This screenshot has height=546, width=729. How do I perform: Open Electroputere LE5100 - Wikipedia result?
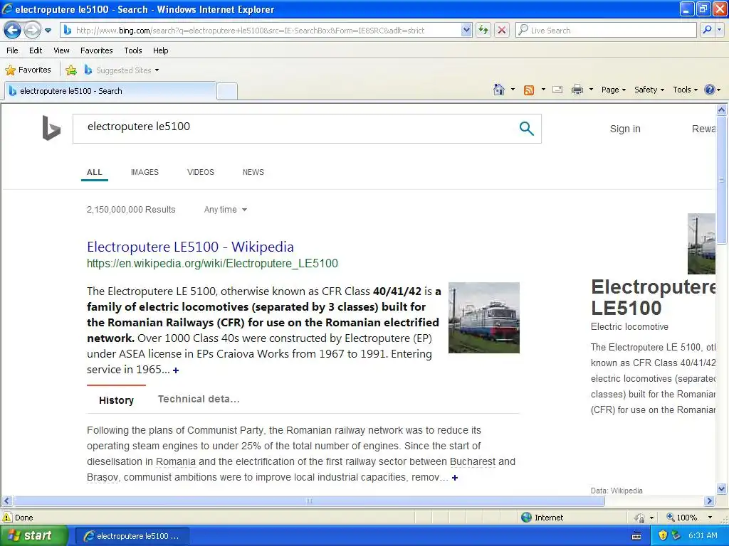click(190, 247)
